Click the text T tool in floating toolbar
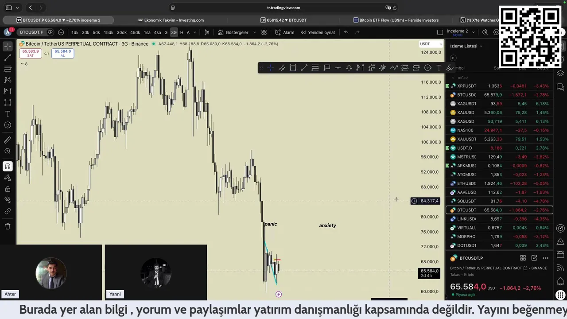567x319 pixels. [439, 68]
